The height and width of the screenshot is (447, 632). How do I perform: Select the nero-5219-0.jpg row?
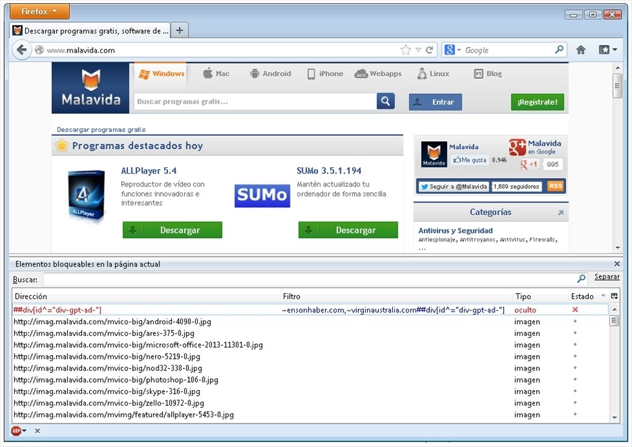point(310,356)
